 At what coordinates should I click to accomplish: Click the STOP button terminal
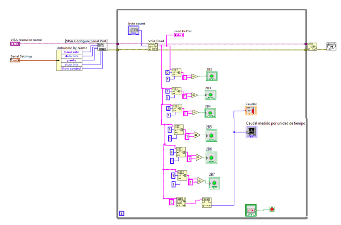251,210
